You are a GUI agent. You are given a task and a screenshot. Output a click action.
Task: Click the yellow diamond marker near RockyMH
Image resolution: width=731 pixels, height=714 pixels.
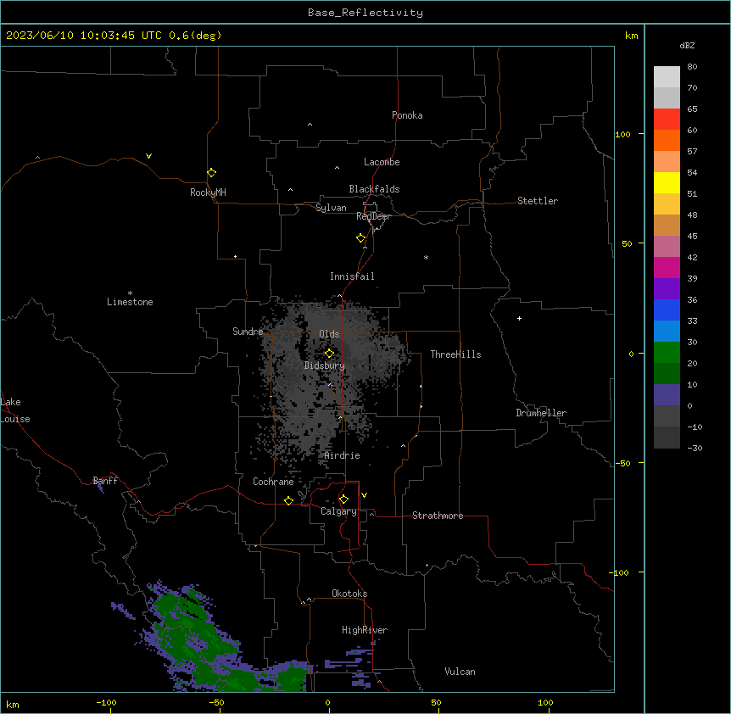(x=211, y=173)
